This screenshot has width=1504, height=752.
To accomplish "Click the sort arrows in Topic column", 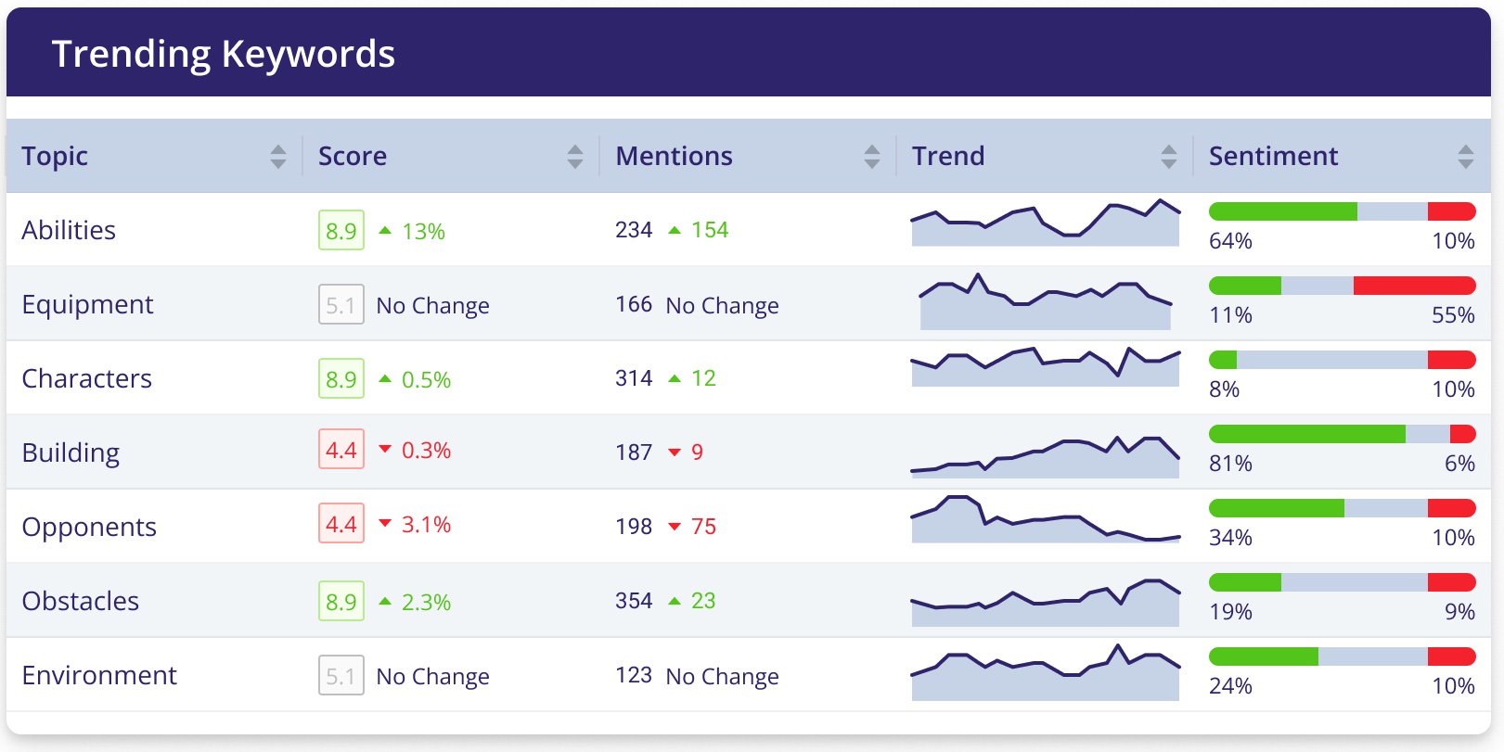I will (278, 157).
